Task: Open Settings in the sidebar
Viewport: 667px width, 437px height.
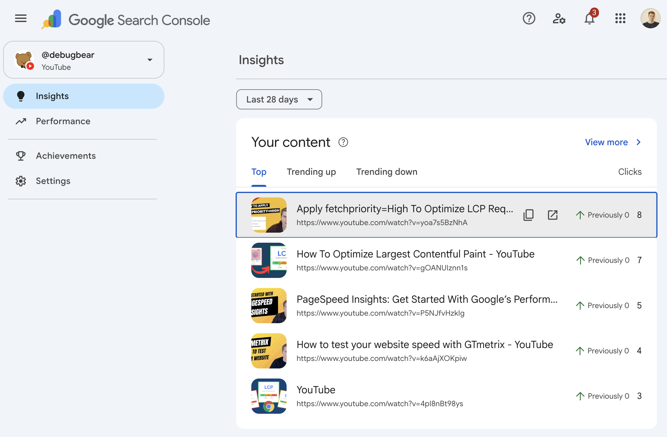Action: (84, 181)
